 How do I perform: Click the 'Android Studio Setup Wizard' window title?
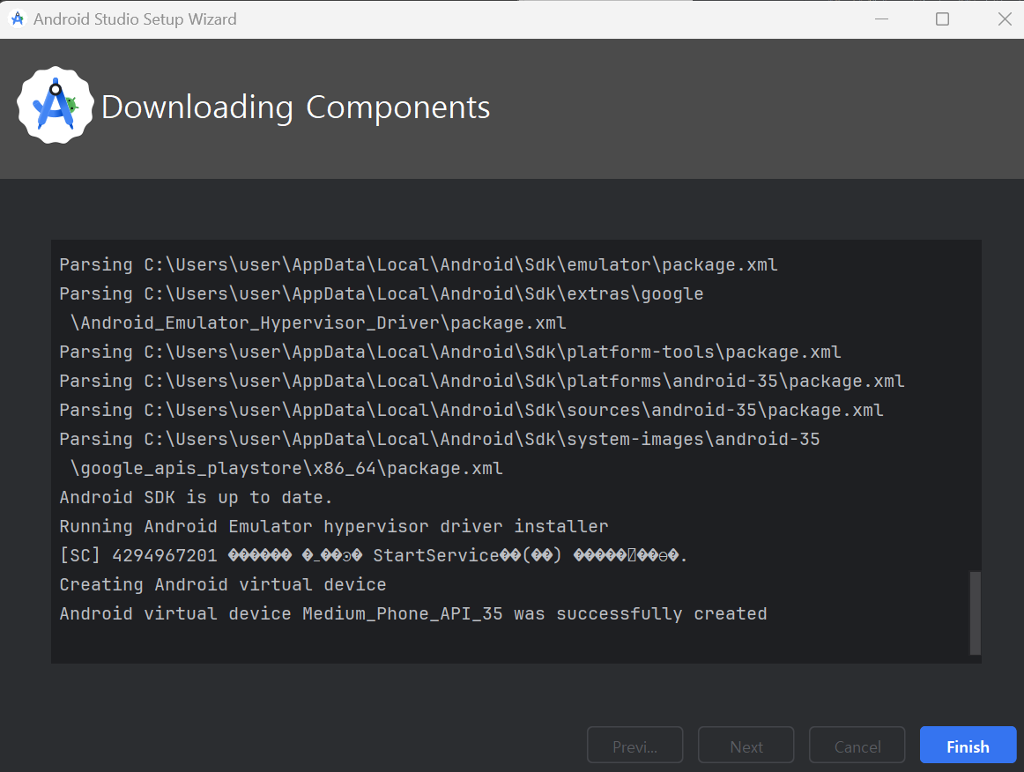[135, 19]
